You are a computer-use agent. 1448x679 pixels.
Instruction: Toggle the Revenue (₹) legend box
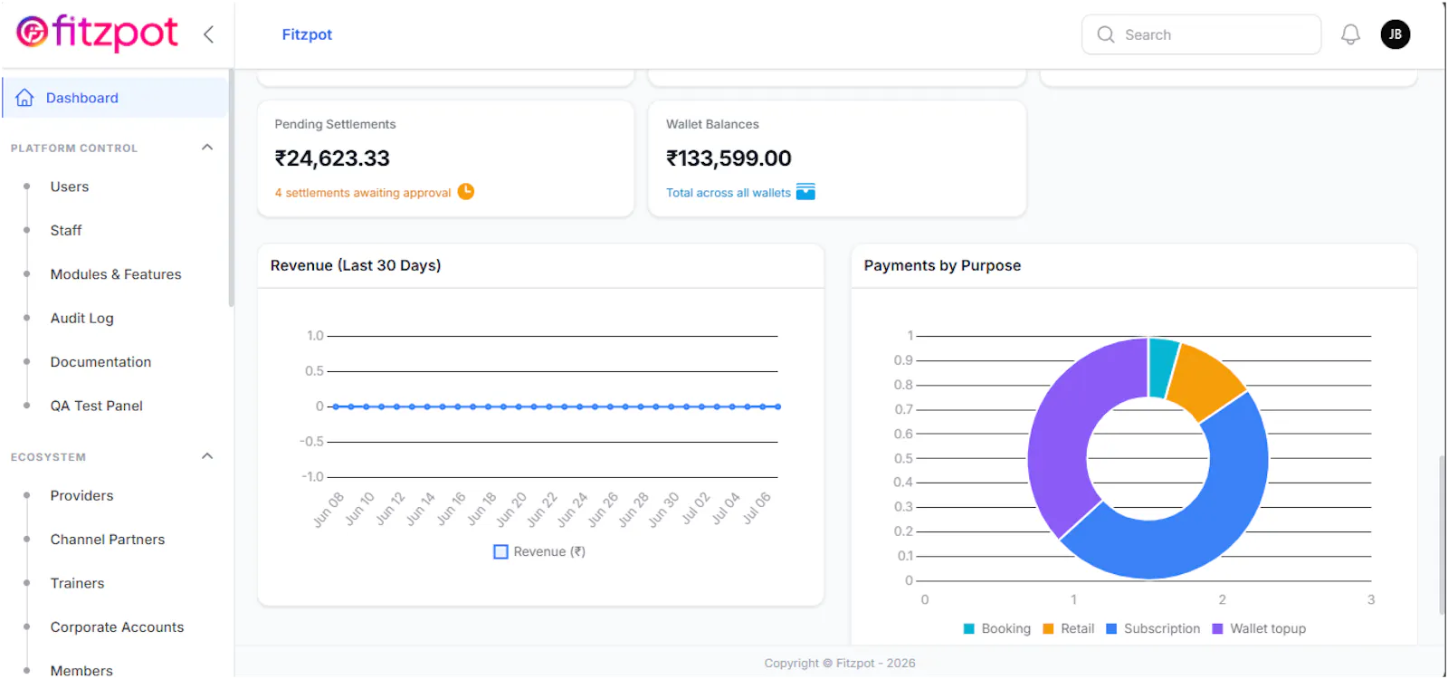point(500,551)
